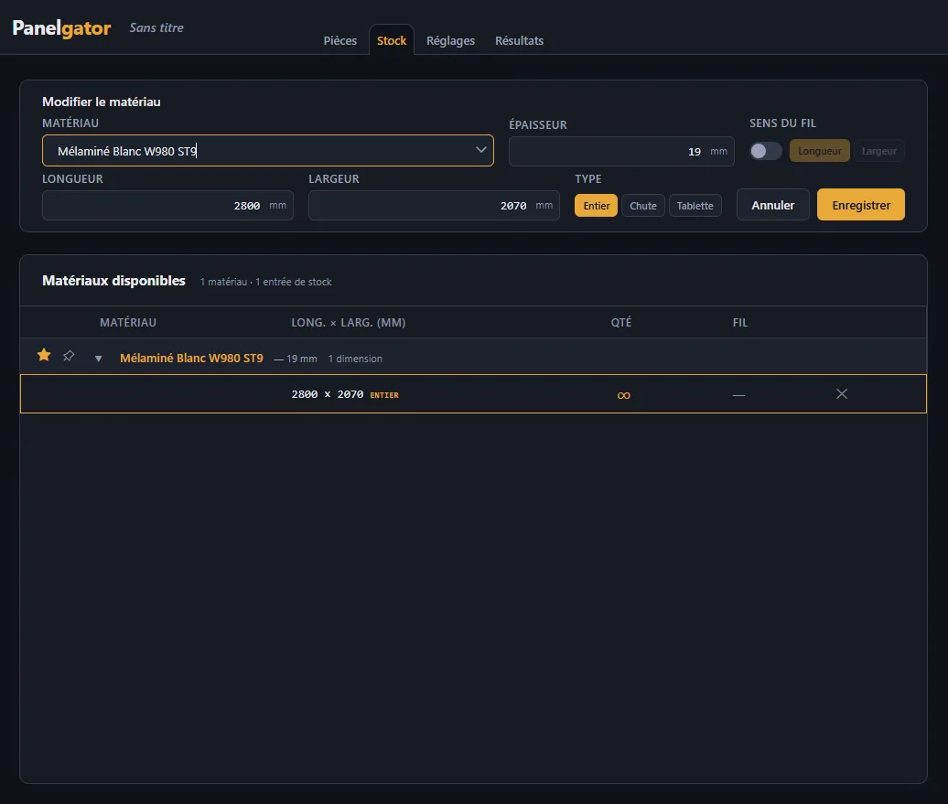The width and height of the screenshot is (948, 804).
Task: Click the pin icon beside Mélaminé Blanc row
Action: (69, 356)
